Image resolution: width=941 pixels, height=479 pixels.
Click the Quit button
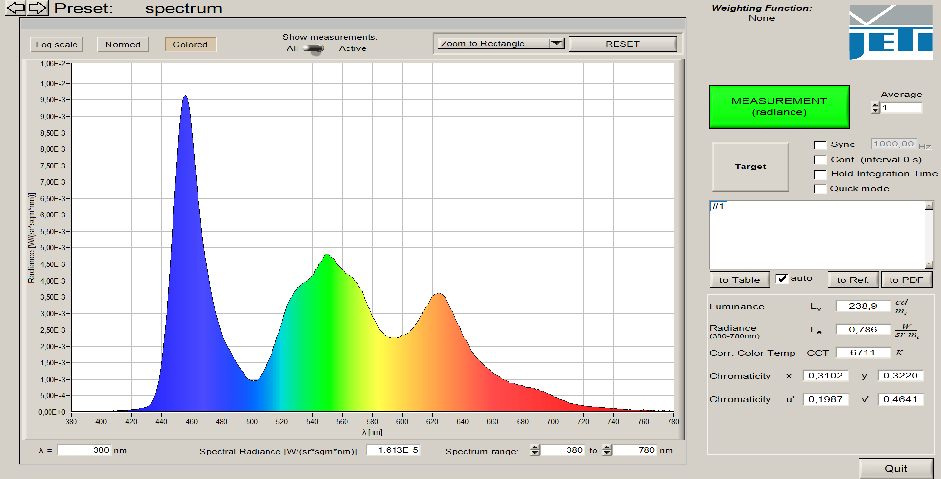(x=896, y=469)
